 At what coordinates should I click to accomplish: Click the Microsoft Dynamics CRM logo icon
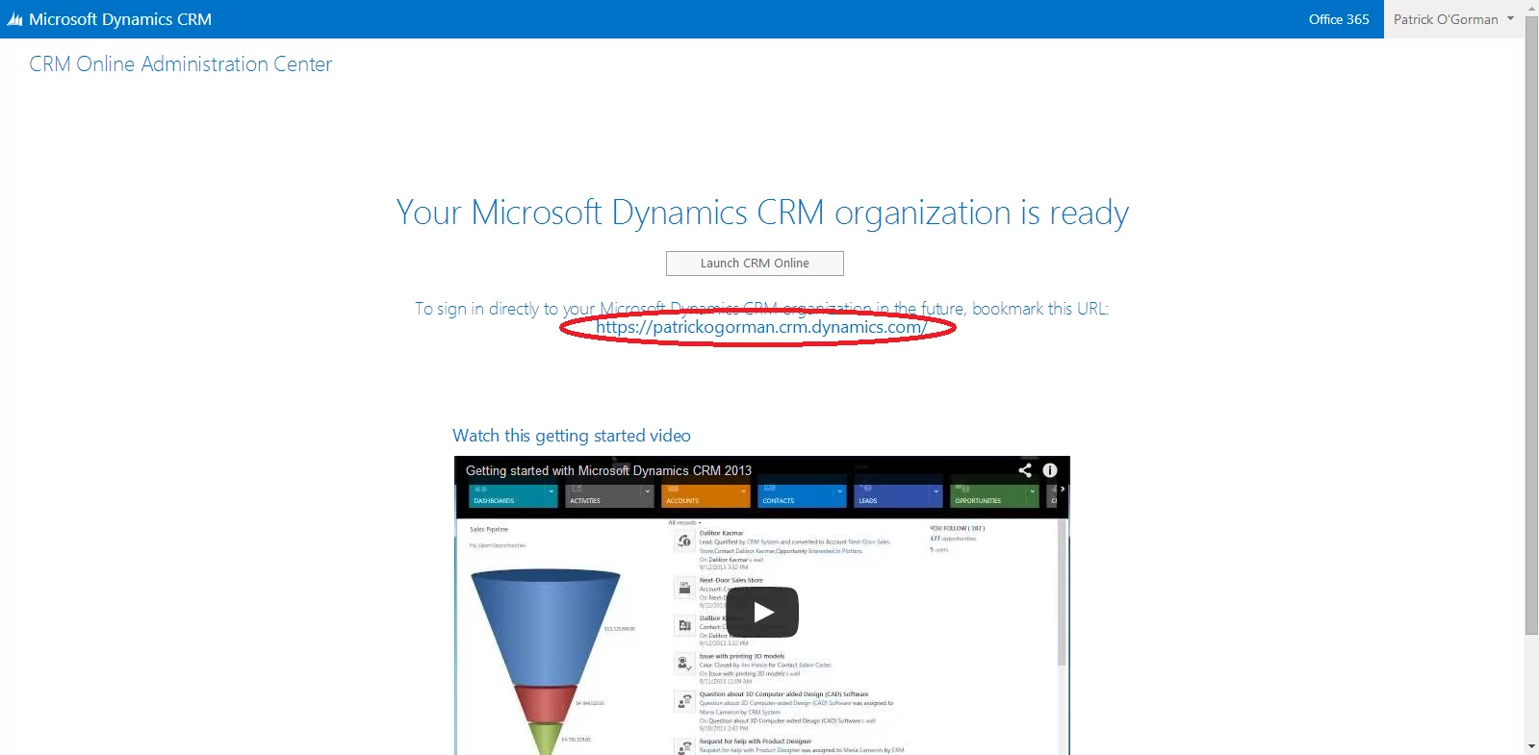pyautogui.click(x=14, y=19)
